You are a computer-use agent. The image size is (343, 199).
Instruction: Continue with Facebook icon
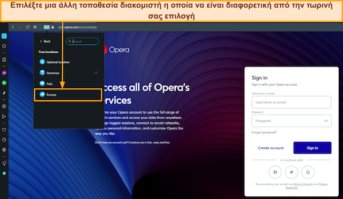pyautogui.click(x=275, y=172)
